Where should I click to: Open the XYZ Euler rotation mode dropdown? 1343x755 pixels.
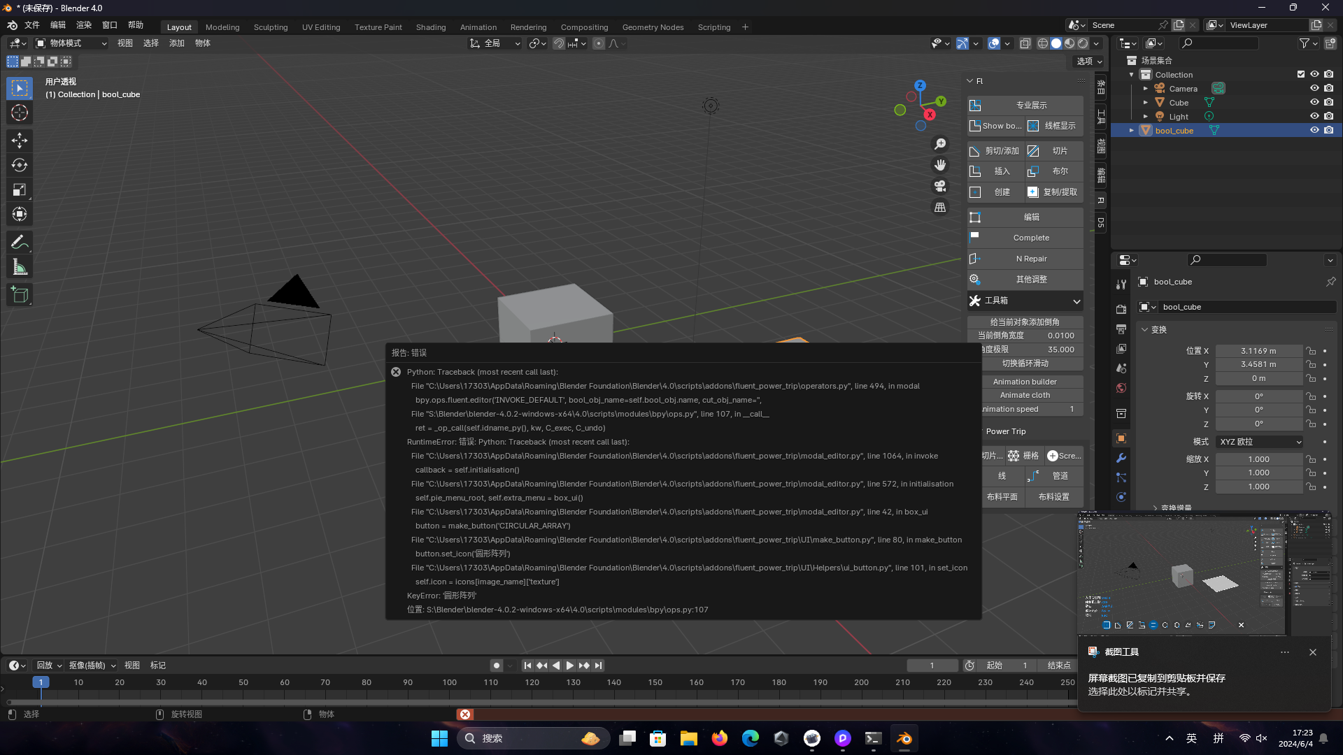coord(1260,442)
